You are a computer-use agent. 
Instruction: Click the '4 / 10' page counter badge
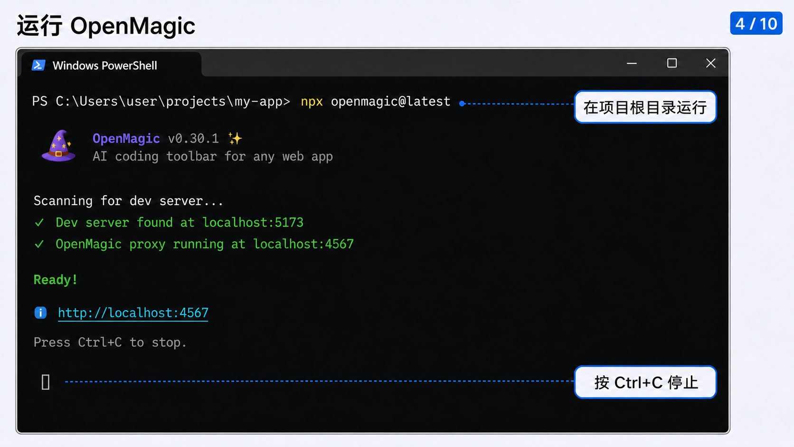(x=756, y=23)
